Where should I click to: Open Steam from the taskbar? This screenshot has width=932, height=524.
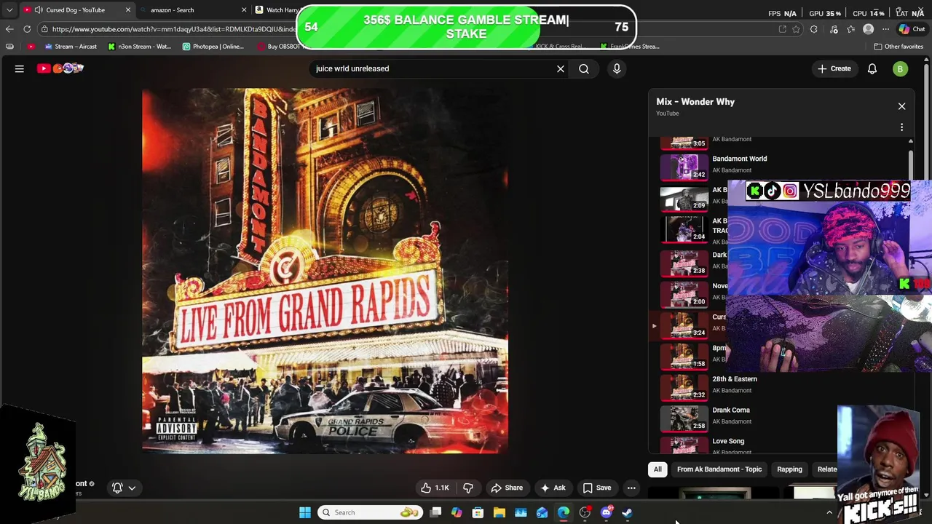[628, 512]
